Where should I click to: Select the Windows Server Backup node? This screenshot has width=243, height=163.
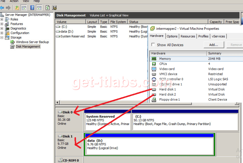click(x=32, y=42)
